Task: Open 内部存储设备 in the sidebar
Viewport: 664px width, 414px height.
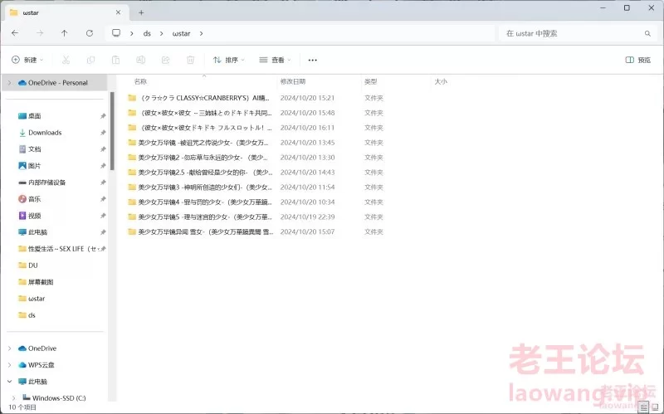Action: [x=46, y=183]
